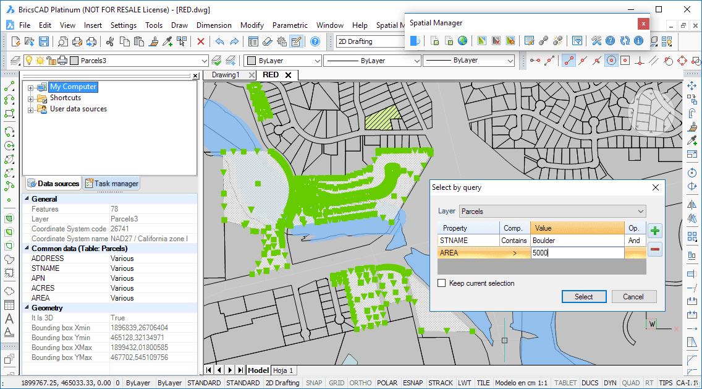Click the red minus remove-condition icon
702x389 pixels.
tap(655, 249)
